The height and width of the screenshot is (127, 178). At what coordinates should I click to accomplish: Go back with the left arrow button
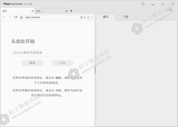(4, 17)
